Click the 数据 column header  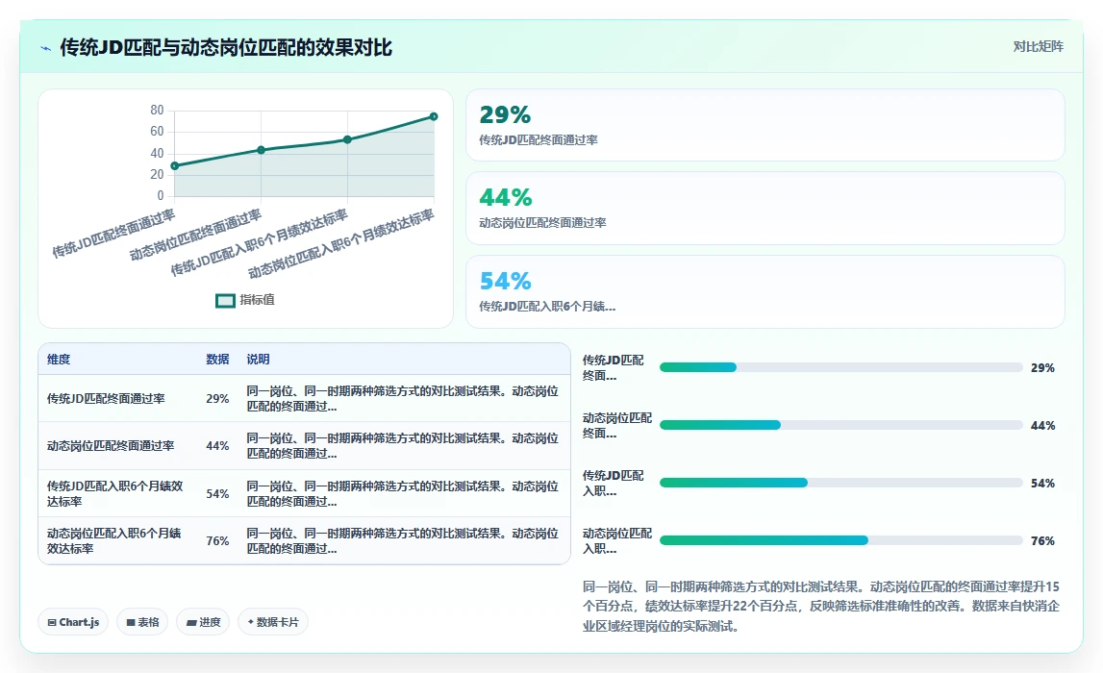pos(217,360)
